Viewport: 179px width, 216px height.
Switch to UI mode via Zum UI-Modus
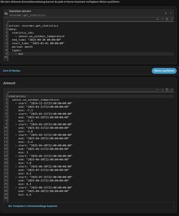pos(12,71)
